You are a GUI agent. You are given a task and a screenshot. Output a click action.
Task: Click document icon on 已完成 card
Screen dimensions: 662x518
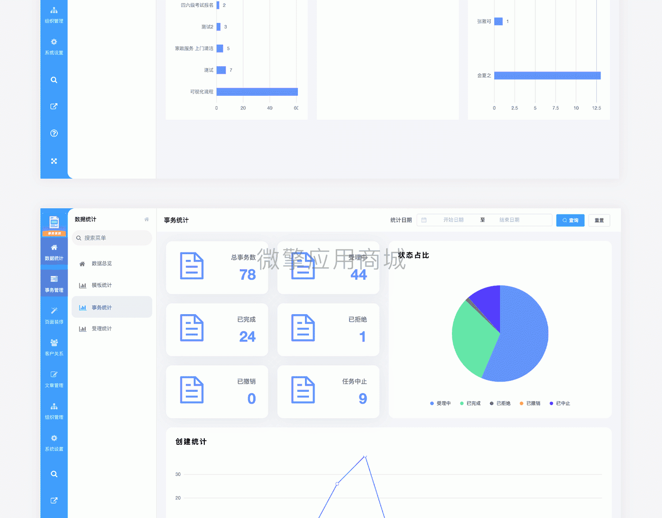pyautogui.click(x=192, y=328)
